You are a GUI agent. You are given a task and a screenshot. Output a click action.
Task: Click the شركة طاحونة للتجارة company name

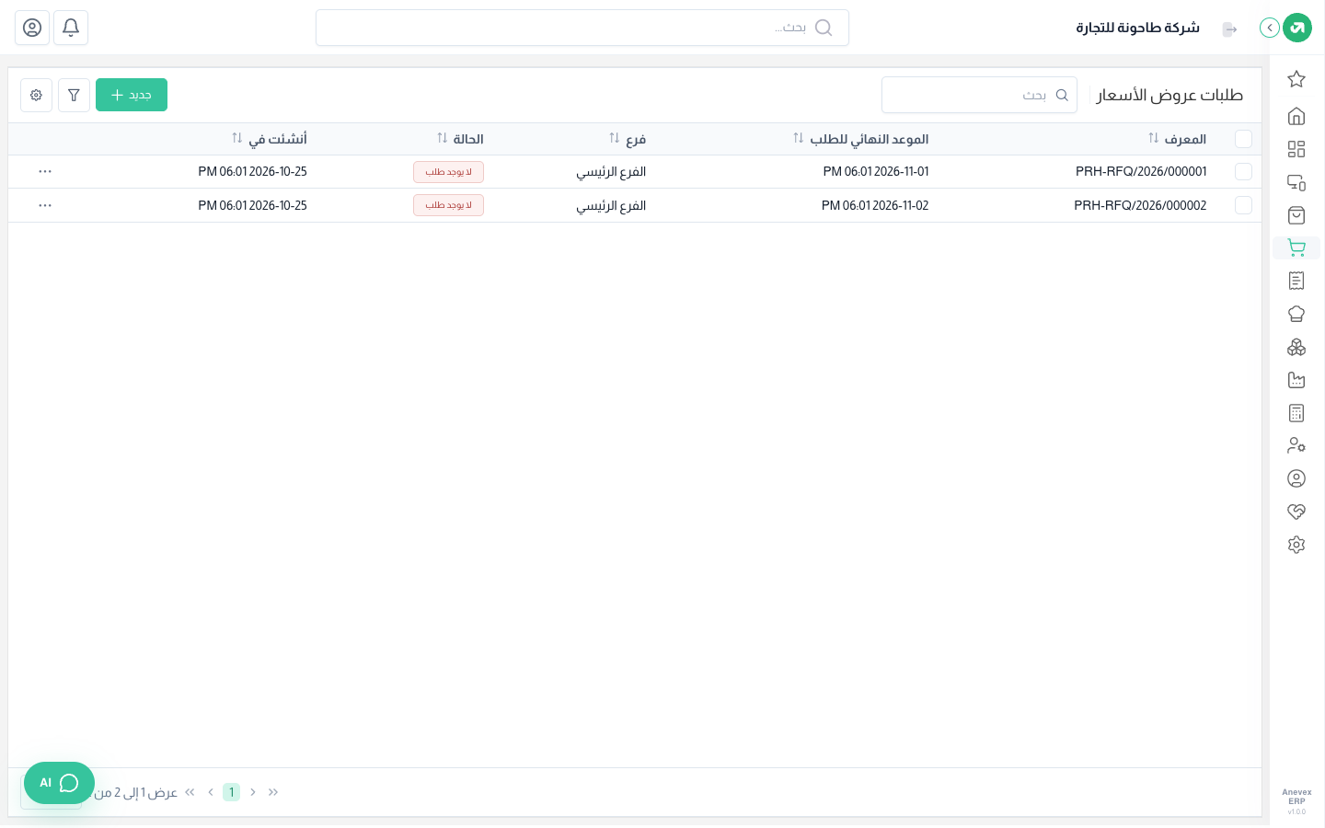pos(1138,28)
